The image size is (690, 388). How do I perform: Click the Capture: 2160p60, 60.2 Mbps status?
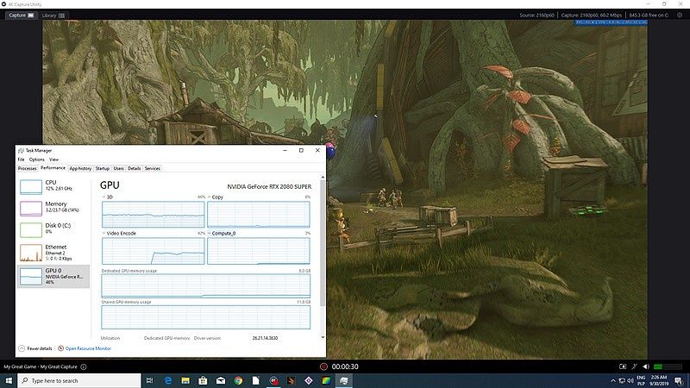(592, 15)
